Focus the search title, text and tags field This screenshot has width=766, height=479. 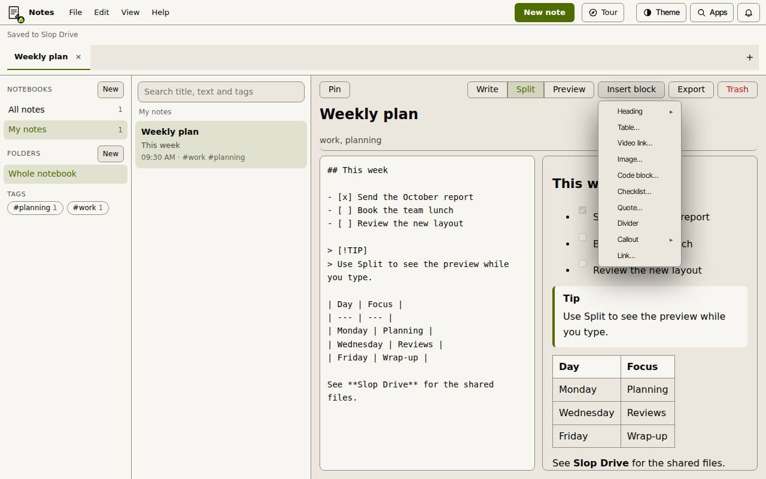(x=221, y=92)
